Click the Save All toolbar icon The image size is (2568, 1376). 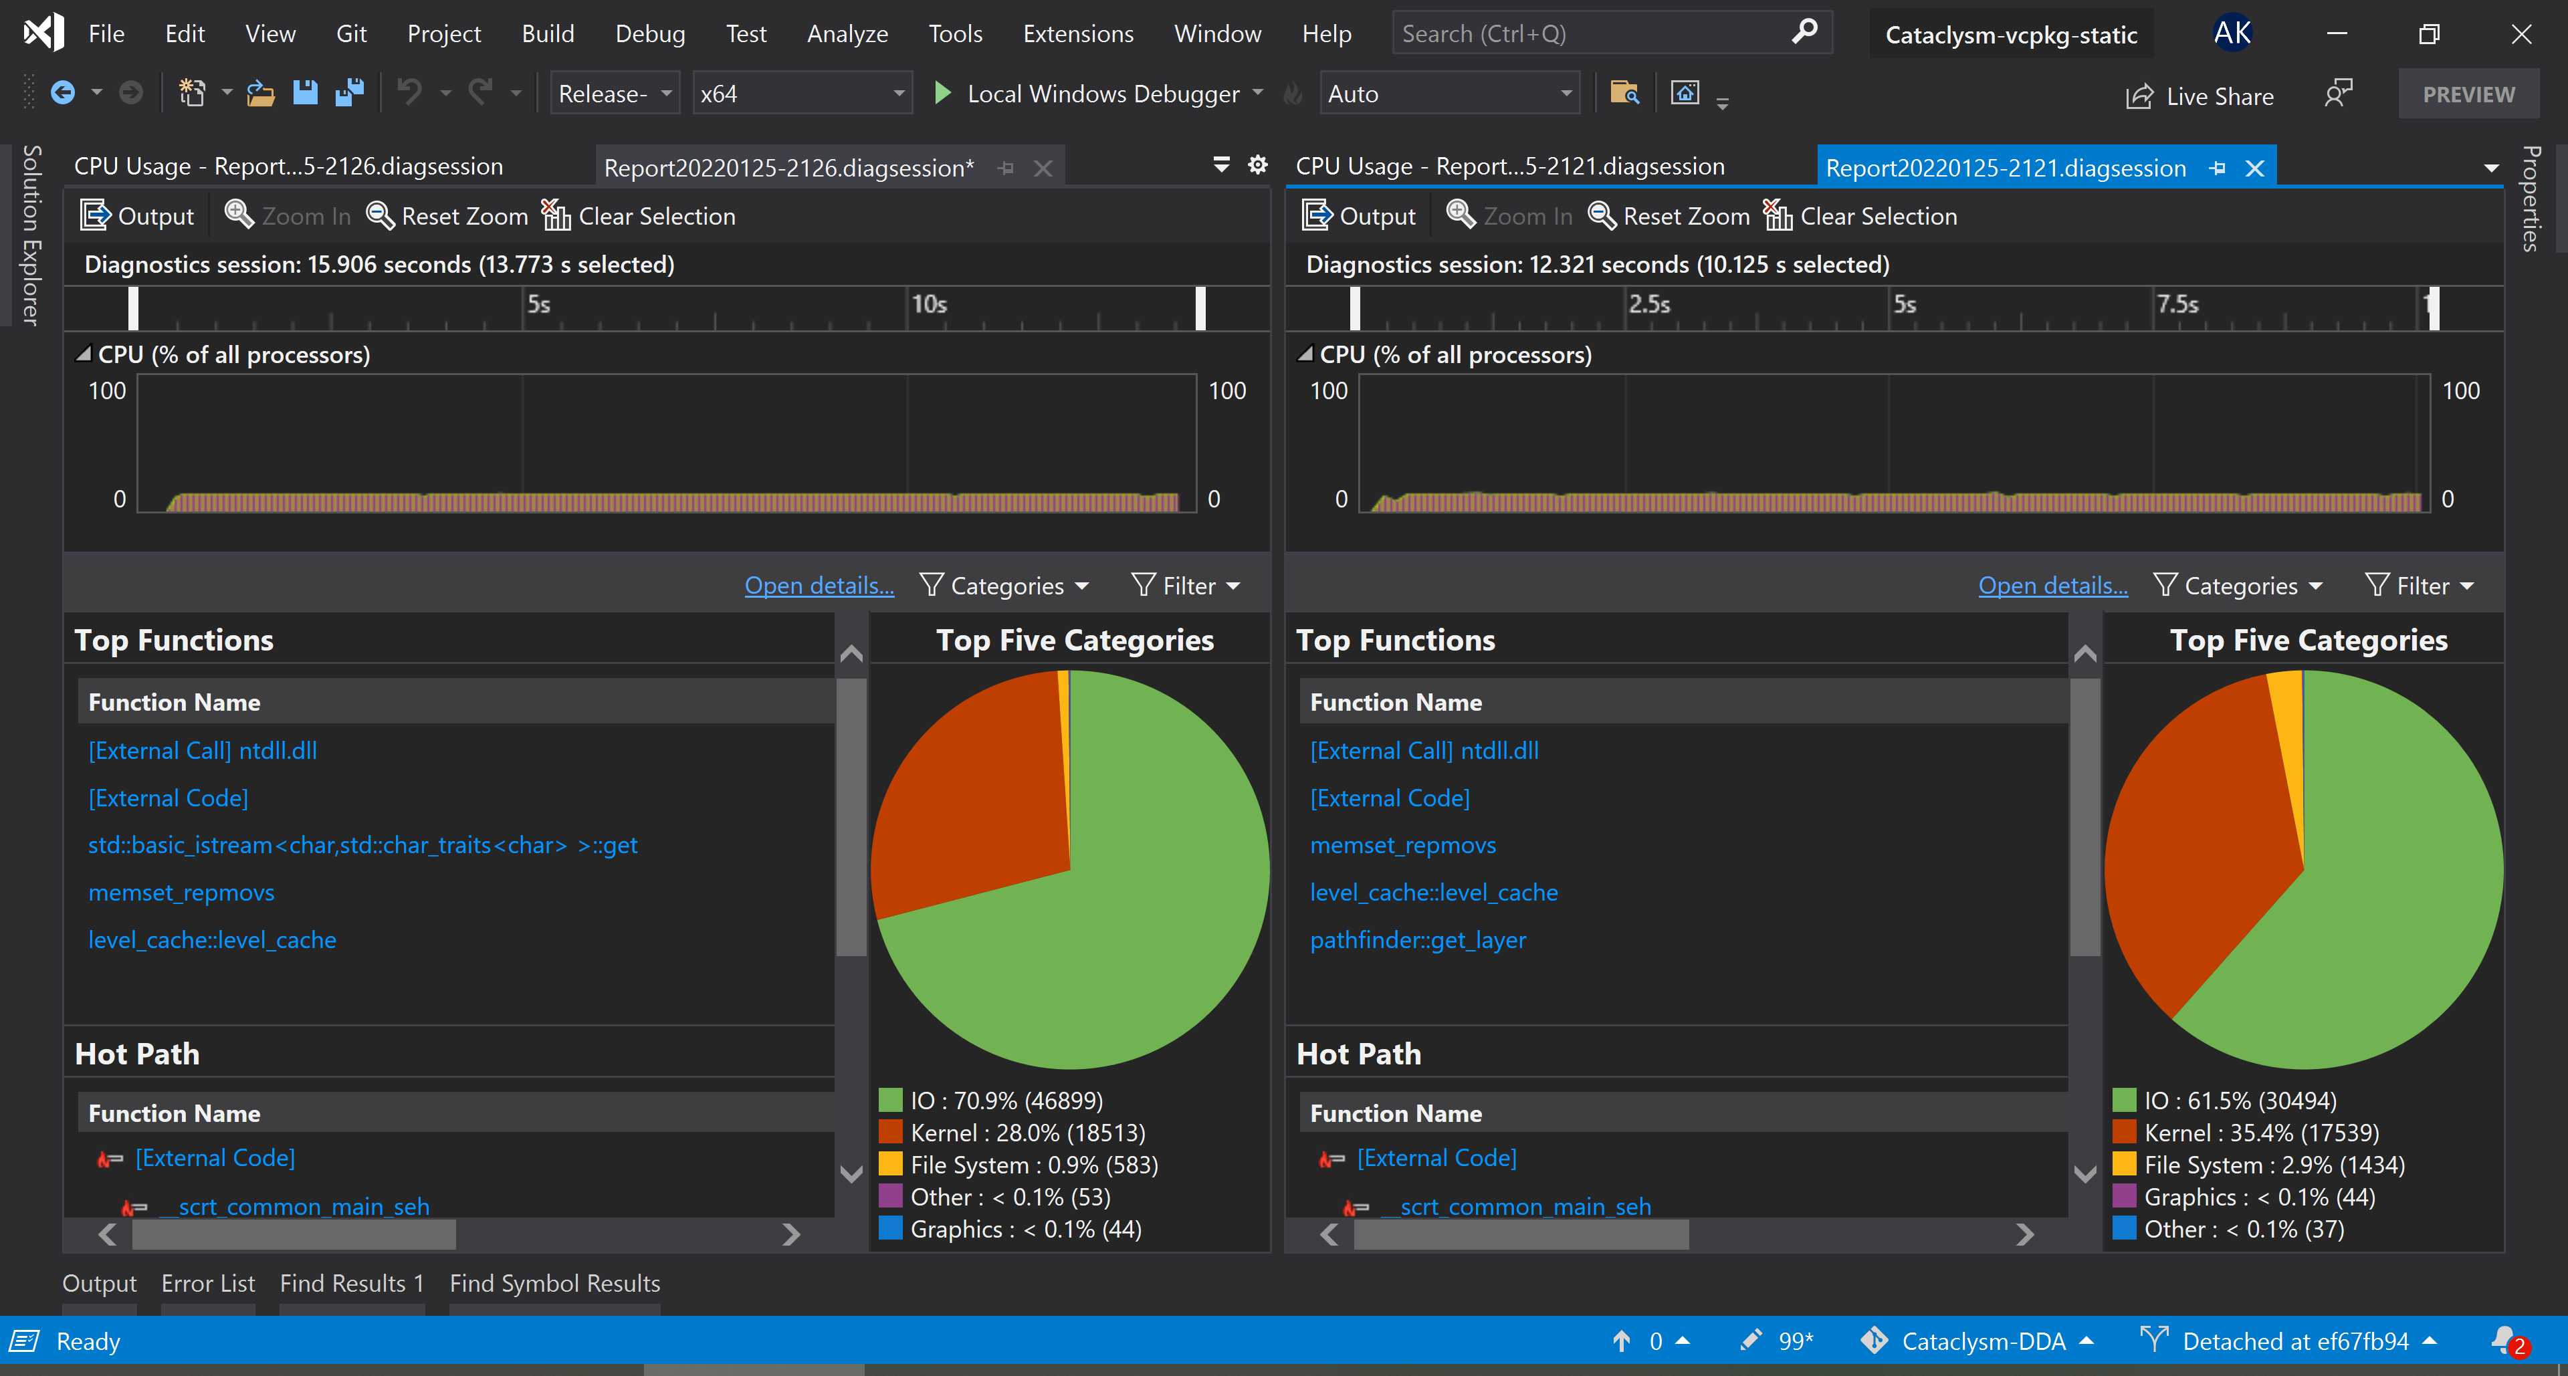[349, 94]
